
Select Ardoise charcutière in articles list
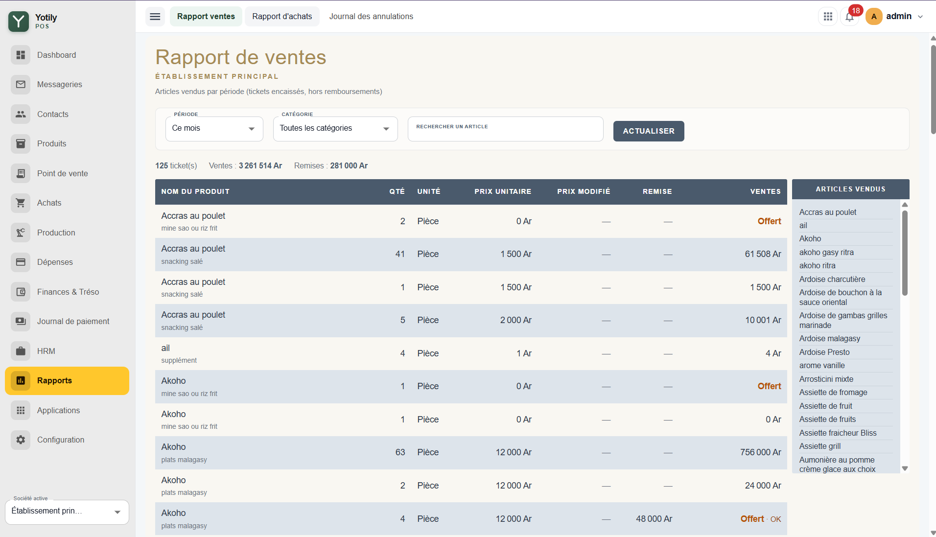[832, 279]
